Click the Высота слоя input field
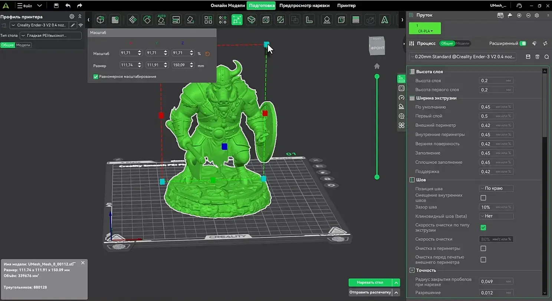 496,81
